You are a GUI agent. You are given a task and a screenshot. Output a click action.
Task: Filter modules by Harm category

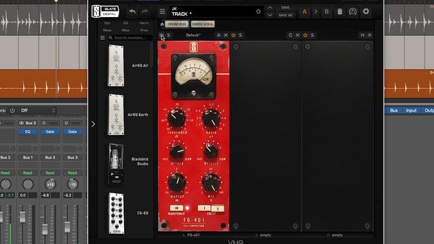pos(144,23)
